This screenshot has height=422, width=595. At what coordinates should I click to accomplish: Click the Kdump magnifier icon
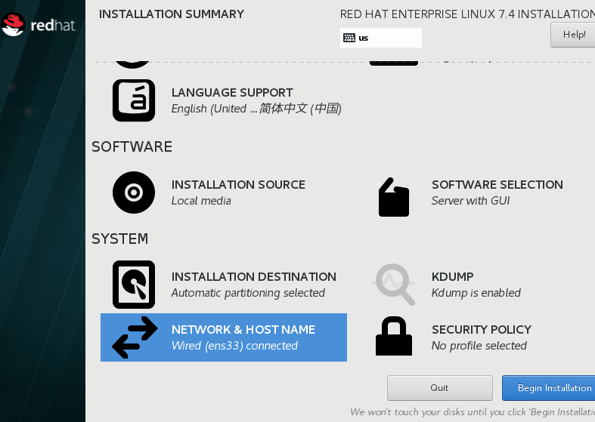click(394, 284)
